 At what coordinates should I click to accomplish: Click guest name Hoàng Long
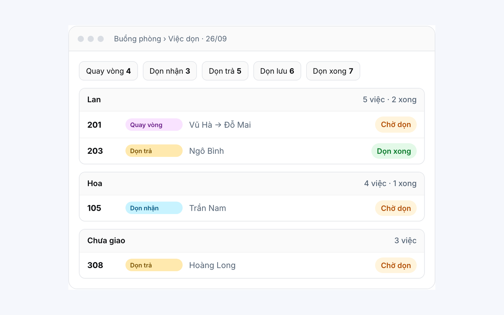(212, 265)
